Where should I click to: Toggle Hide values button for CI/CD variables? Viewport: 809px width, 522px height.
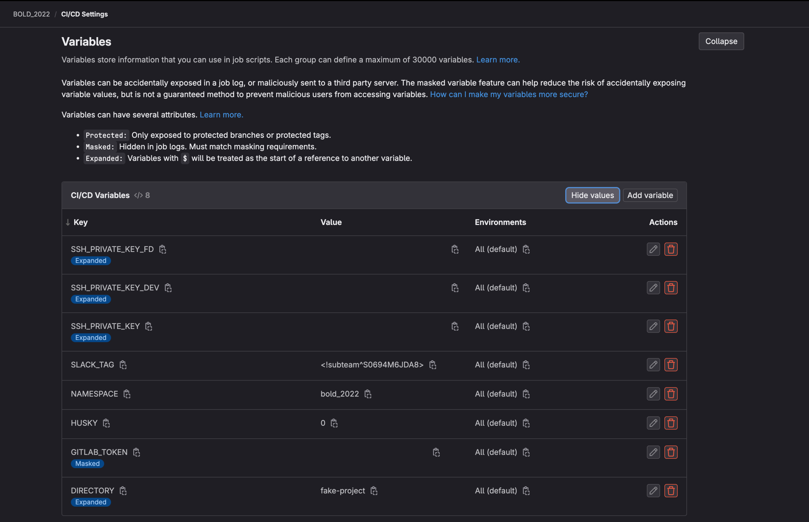(592, 194)
